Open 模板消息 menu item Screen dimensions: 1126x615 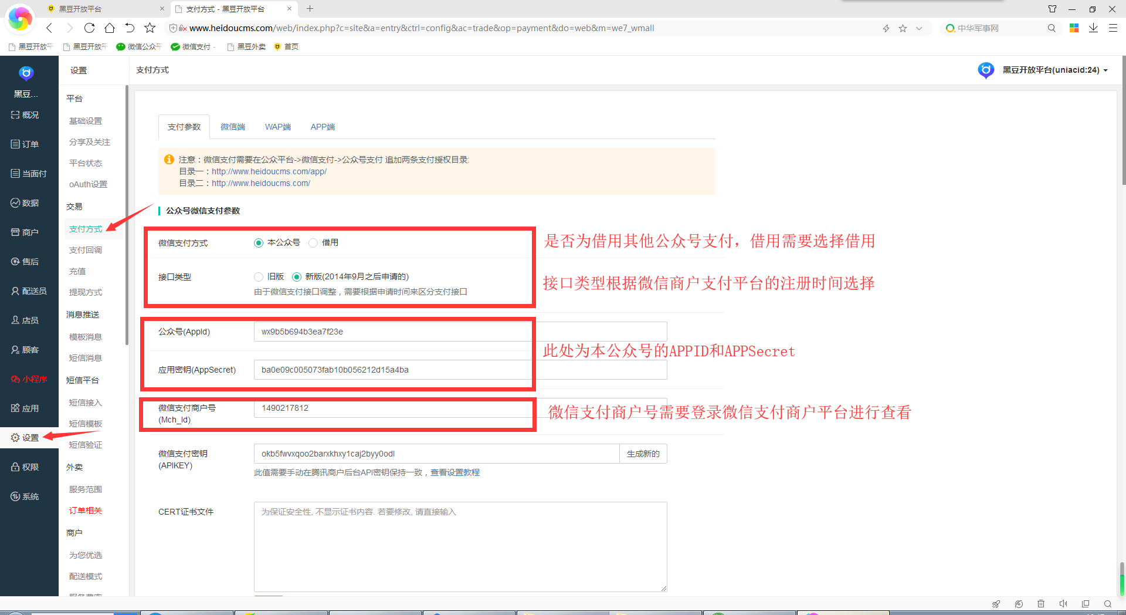click(x=86, y=337)
